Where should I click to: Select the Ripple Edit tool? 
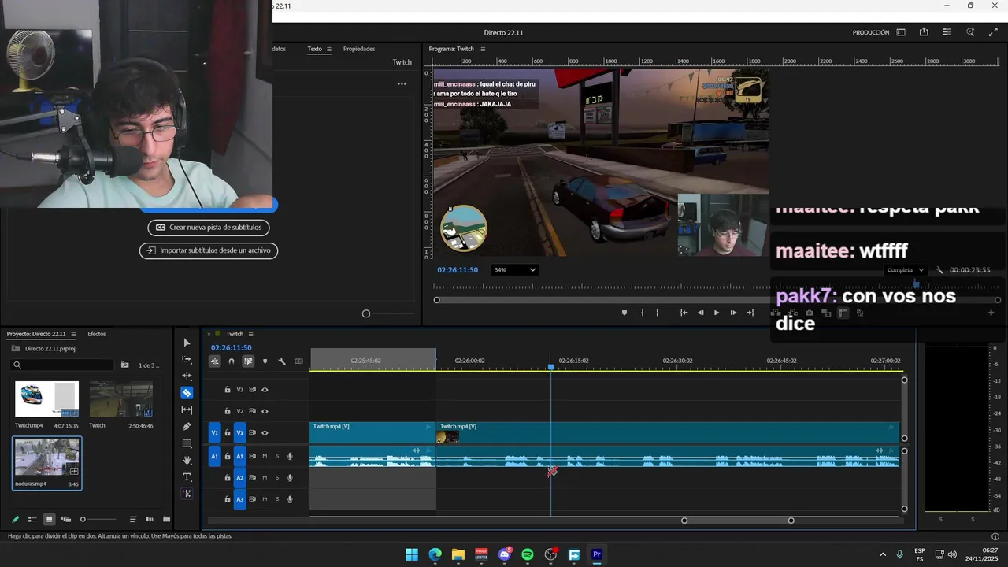187,376
